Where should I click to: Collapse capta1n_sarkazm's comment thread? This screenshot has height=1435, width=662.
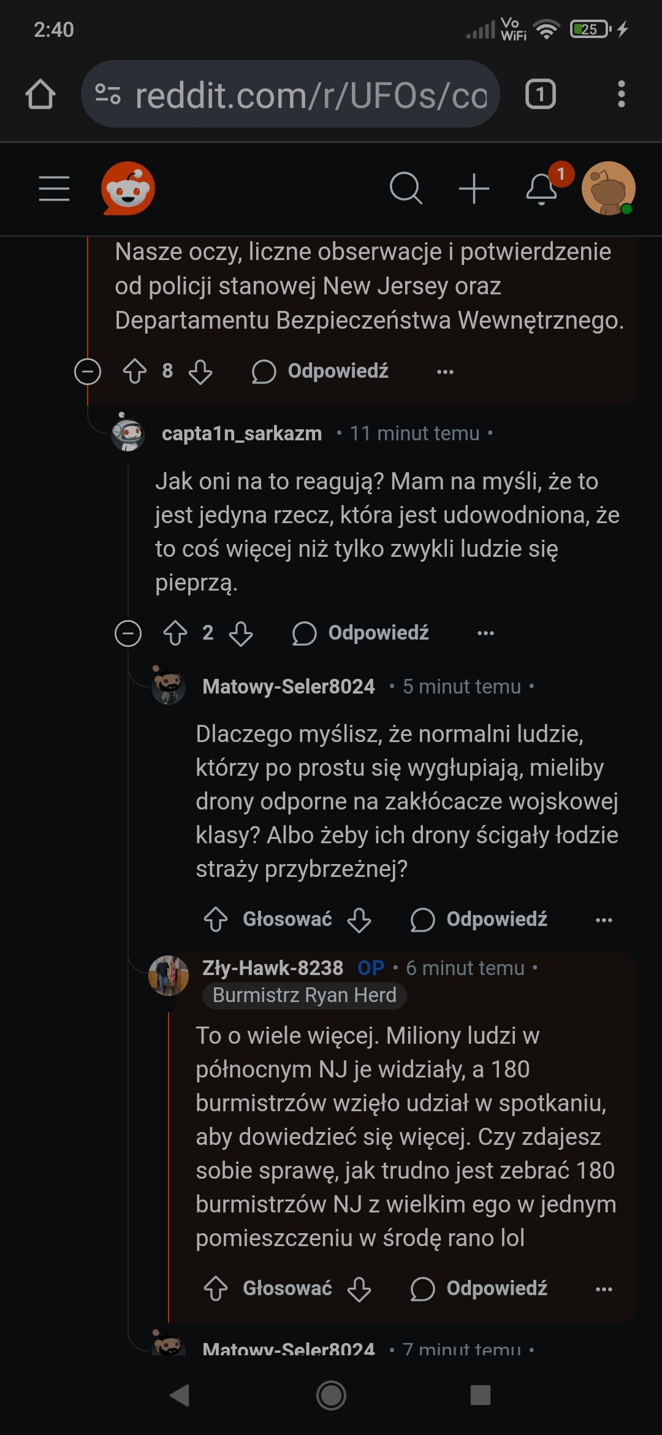(x=128, y=633)
